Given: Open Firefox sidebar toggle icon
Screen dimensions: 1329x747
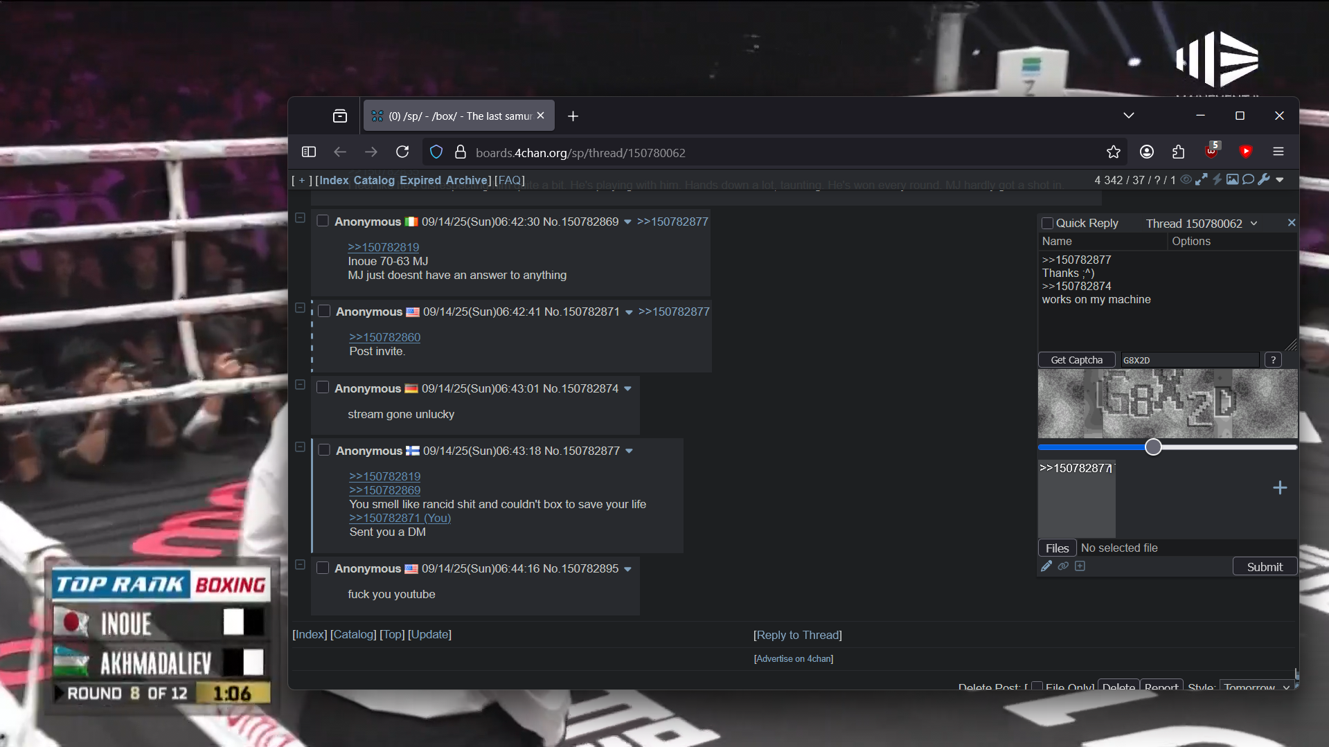Looking at the screenshot, I should coord(309,152).
